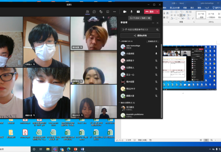Toggle the participants panel icon in Teams toolbar
The height and width of the screenshot is (152, 221).
[x=87, y=11]
